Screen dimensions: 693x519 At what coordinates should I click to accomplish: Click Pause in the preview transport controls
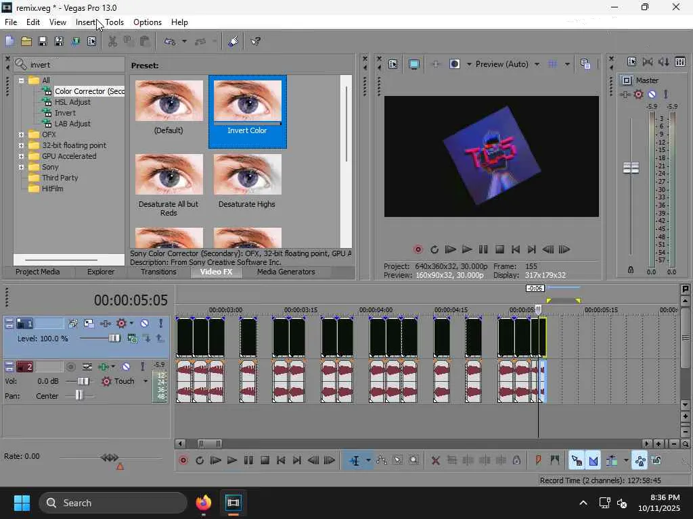point(483,250)
